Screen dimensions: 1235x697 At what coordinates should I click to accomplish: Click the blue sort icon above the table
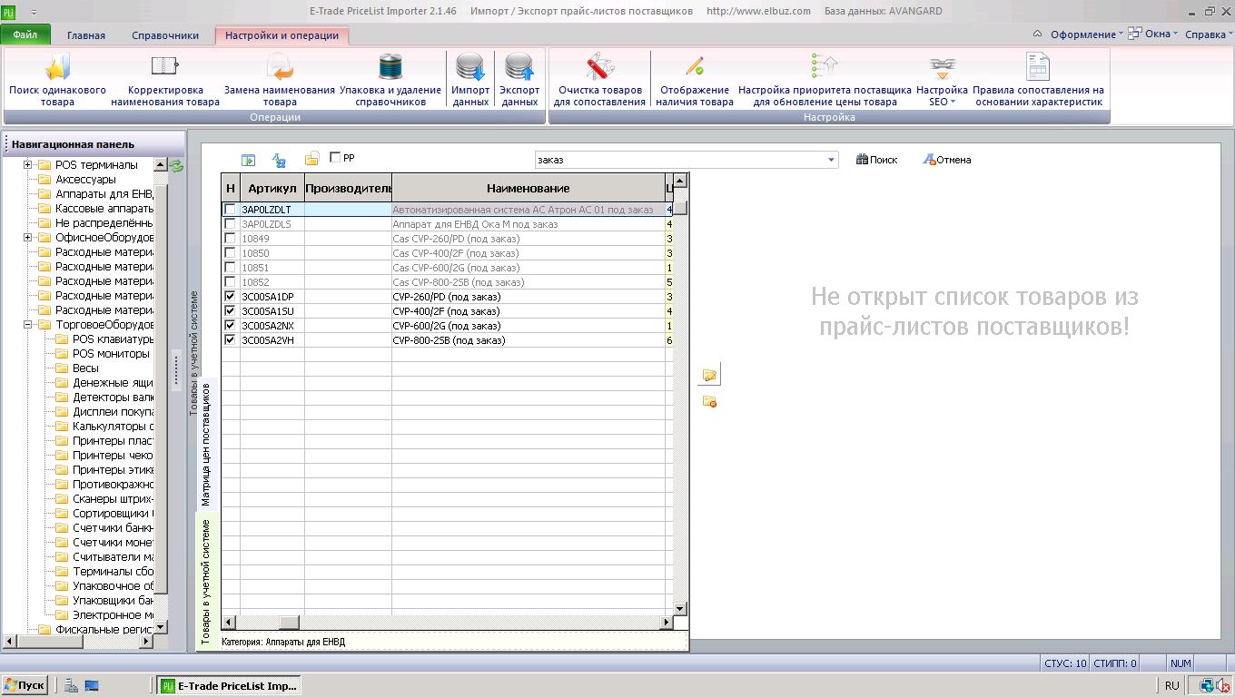point(280,160)
